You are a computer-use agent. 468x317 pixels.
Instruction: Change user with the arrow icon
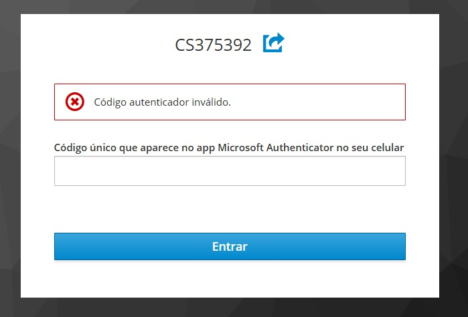click(273, 43)
